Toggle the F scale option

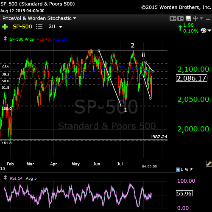point(191,170)
